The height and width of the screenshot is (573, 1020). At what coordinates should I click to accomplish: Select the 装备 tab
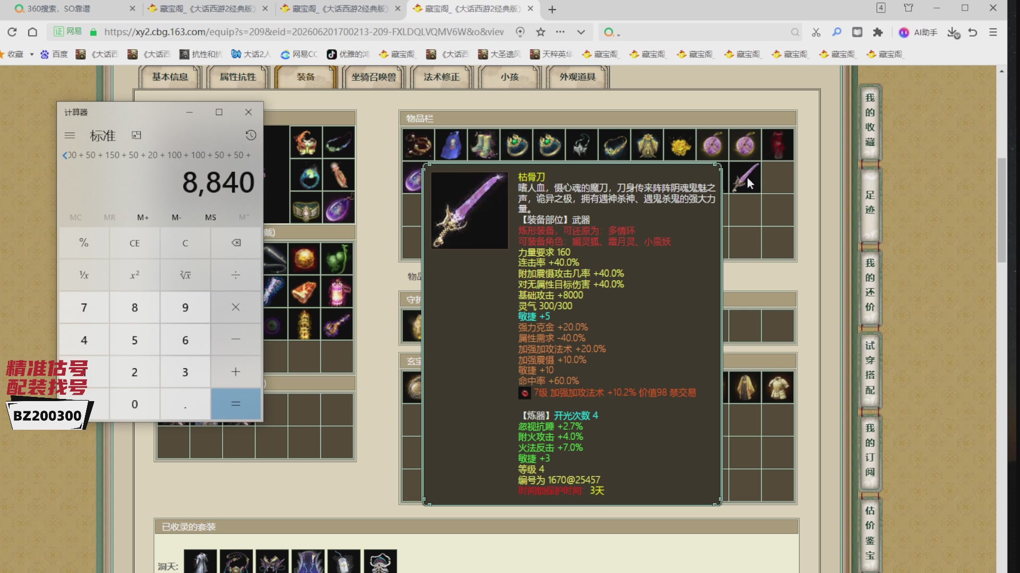pos(305,77)
